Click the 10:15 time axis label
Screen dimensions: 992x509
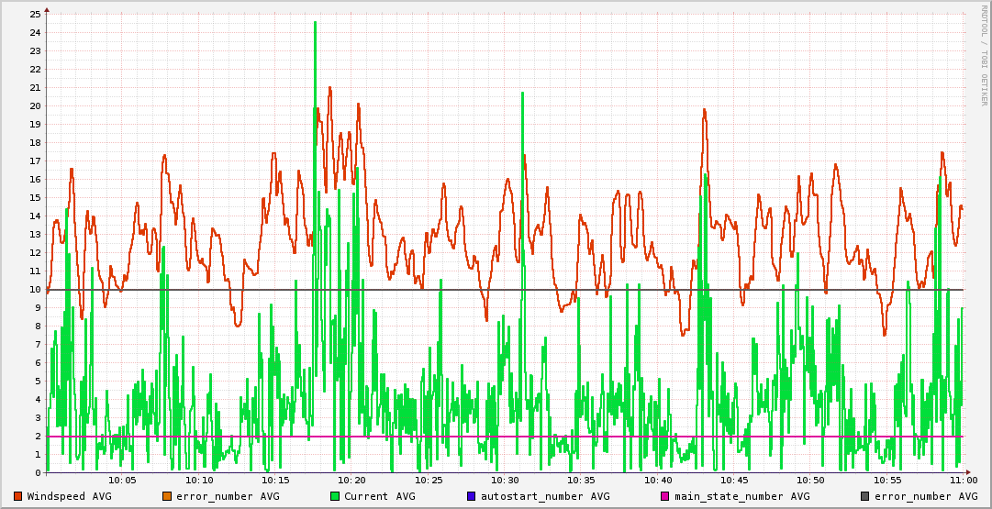pyautogui.click(x=276, y=481)
